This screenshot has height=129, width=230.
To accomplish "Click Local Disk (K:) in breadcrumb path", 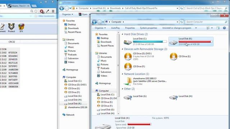I will coord(99,8).
